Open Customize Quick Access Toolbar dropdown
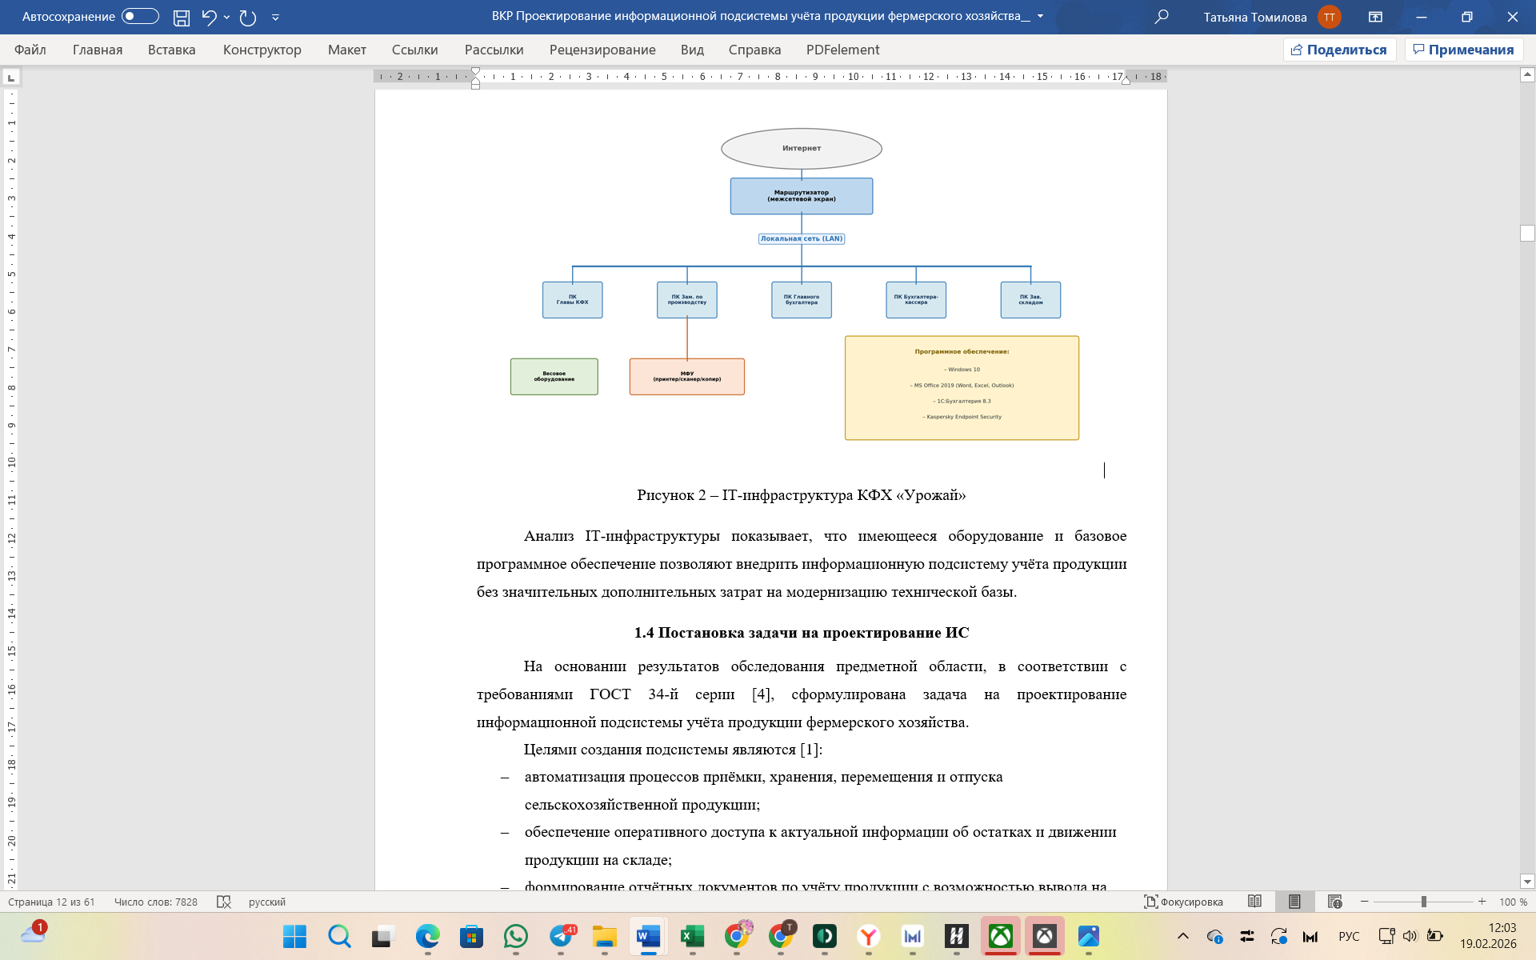 (x=275, y=17)
